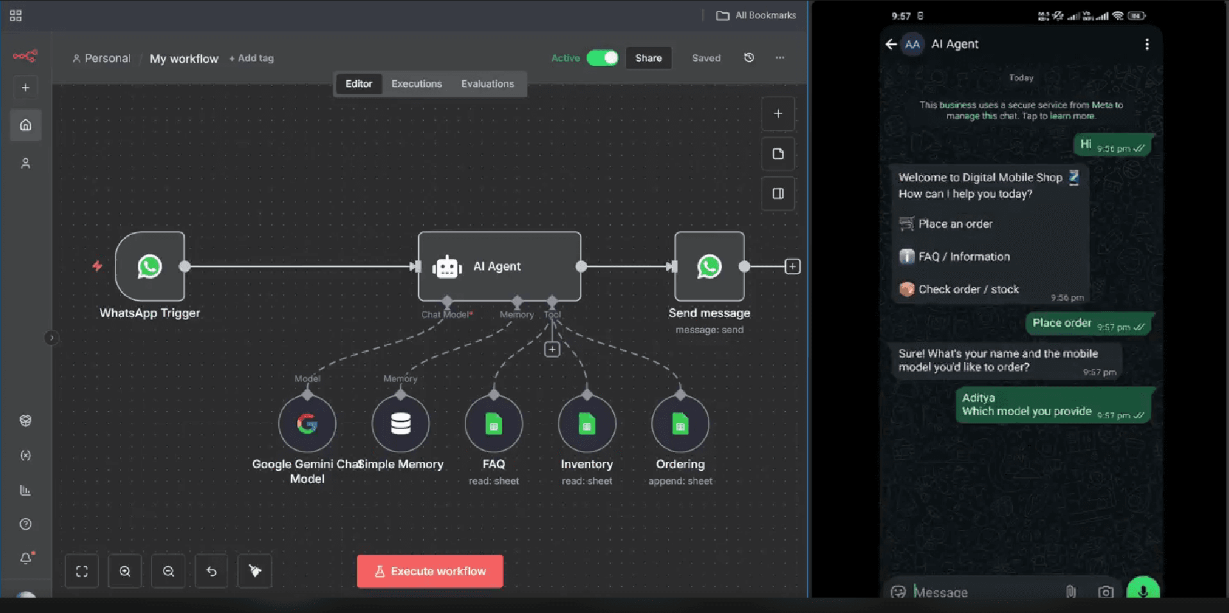The width and height of the screenshot is (1229, 613).
Task: Open the user profile icon in sidebar
Action: pyautogui.click(x=26, y=163)
